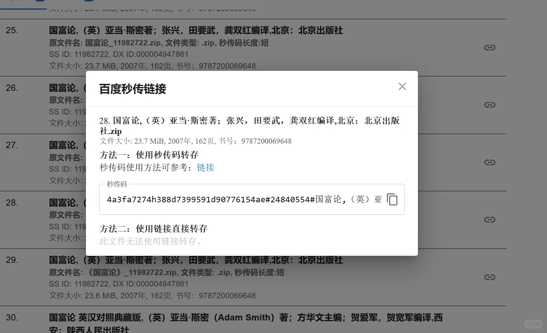The image size is (547, 333).
Task: Click the row number 30.
Action: [x=12, y=317]
